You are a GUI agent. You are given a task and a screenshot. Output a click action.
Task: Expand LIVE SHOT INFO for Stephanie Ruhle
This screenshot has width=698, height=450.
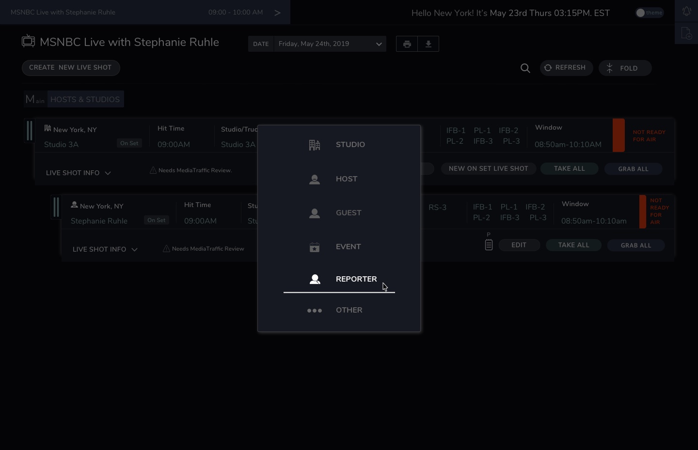[105, 249]
